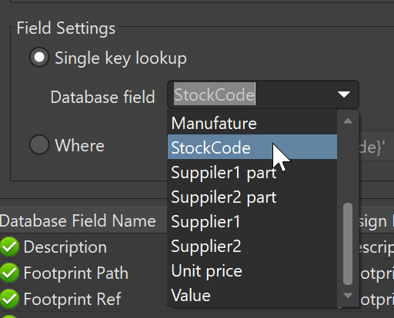Choose Supplier1 from the dropdown list
394x318 pixels.
(252, 221)
